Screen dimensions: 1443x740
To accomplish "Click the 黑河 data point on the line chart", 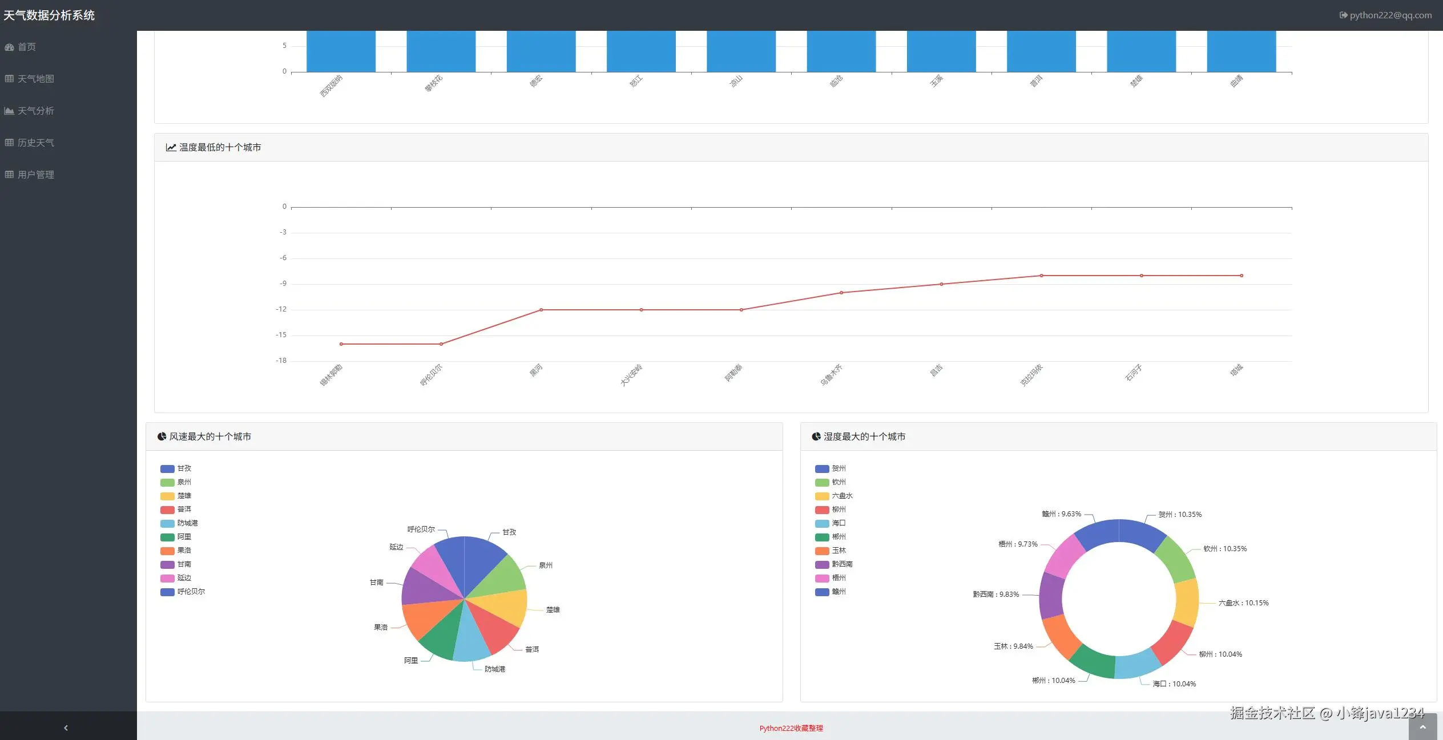I will tap(541, 310).
